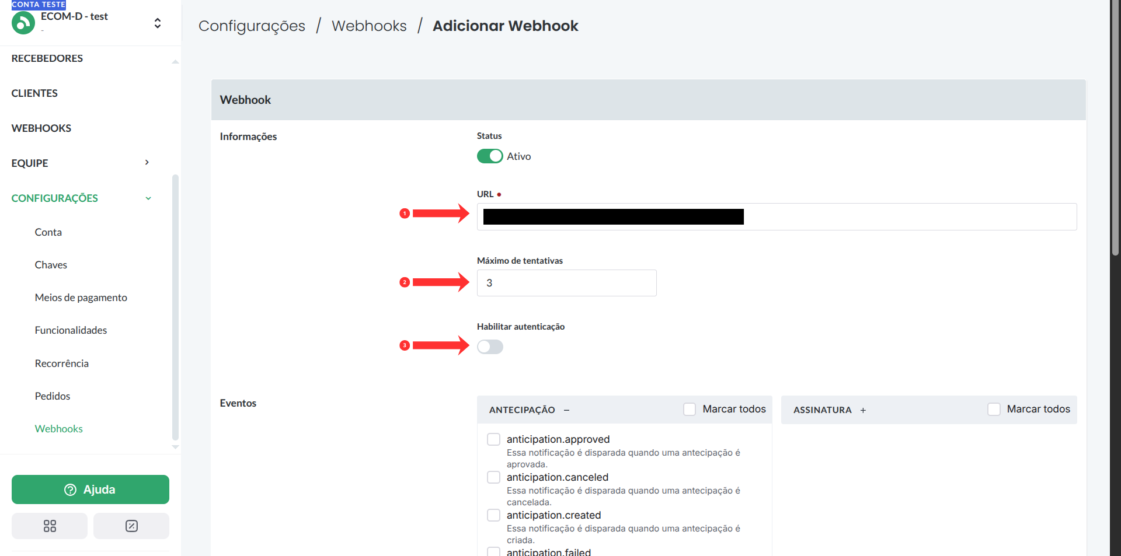This screenshot has height=556, width=1121.
Task: Enable the Habilitar autenticação toggle
Action: tap(490, 347)
